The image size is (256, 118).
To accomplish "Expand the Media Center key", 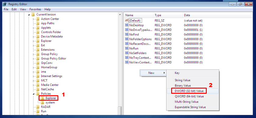I will [34, 85].
